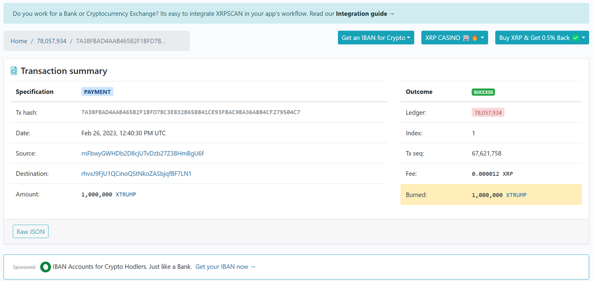
Task: Click the Transaction summary title
Action: [64, 71]
